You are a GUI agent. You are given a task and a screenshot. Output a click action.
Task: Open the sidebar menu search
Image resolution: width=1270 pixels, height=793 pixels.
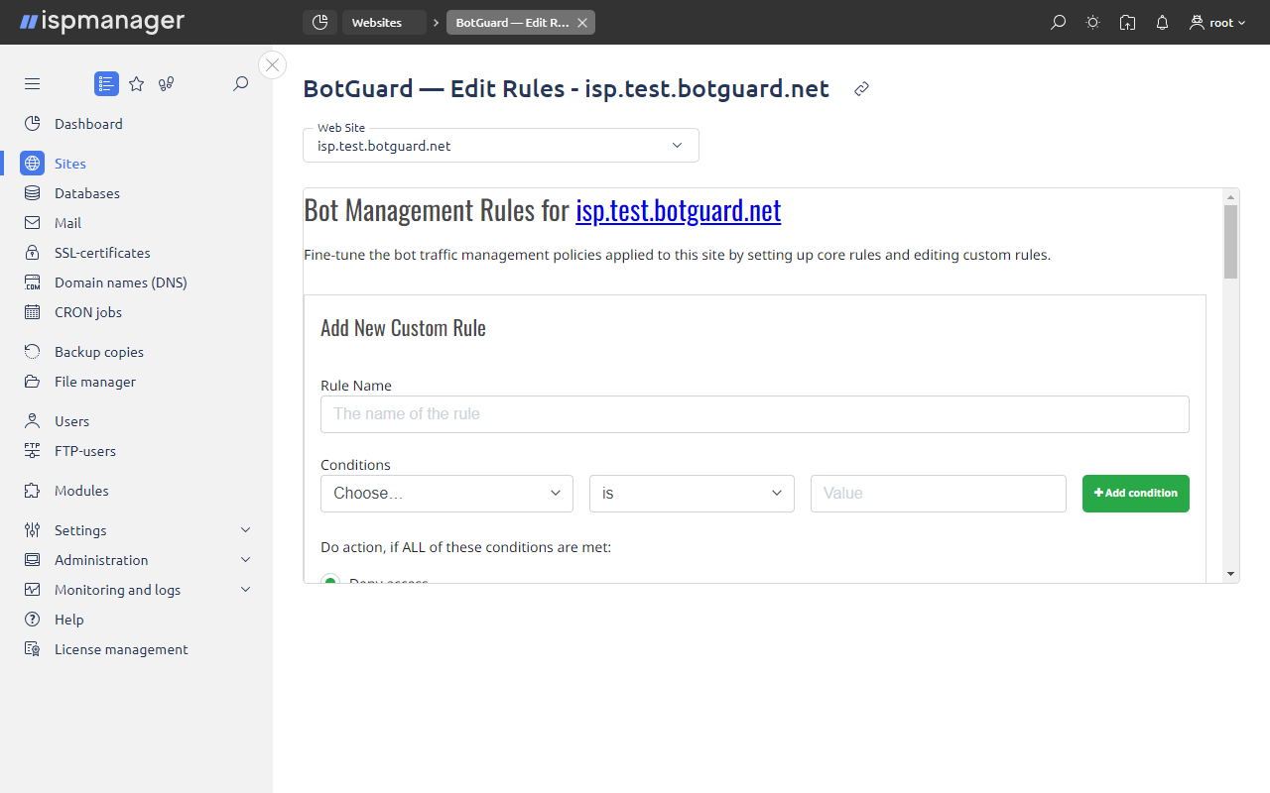240,84
